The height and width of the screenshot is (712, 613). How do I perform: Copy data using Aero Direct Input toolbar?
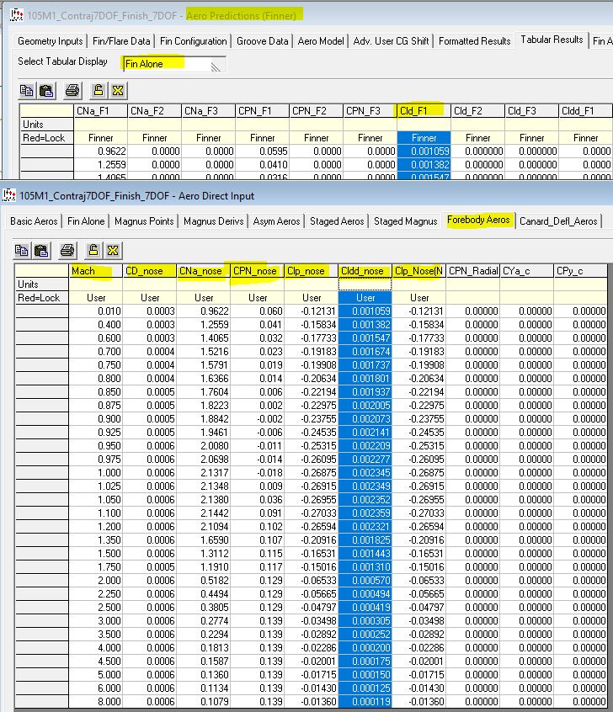21,250
